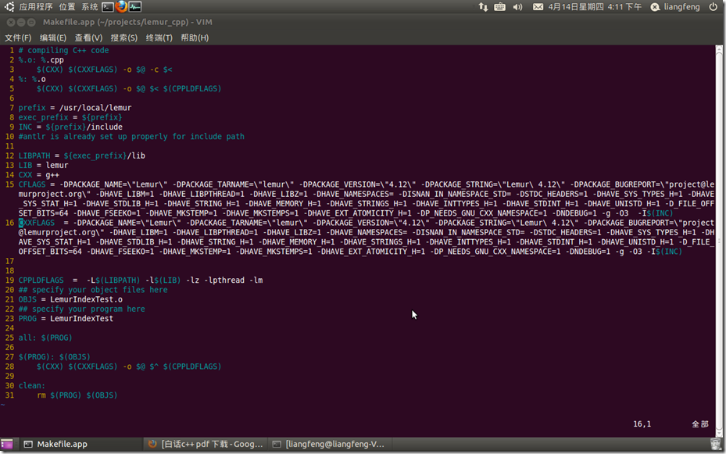Click the volume speaker icon
Screen dimensions: 726x454
point(518,7)
